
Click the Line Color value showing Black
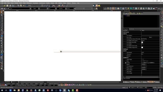pos(151,37)
